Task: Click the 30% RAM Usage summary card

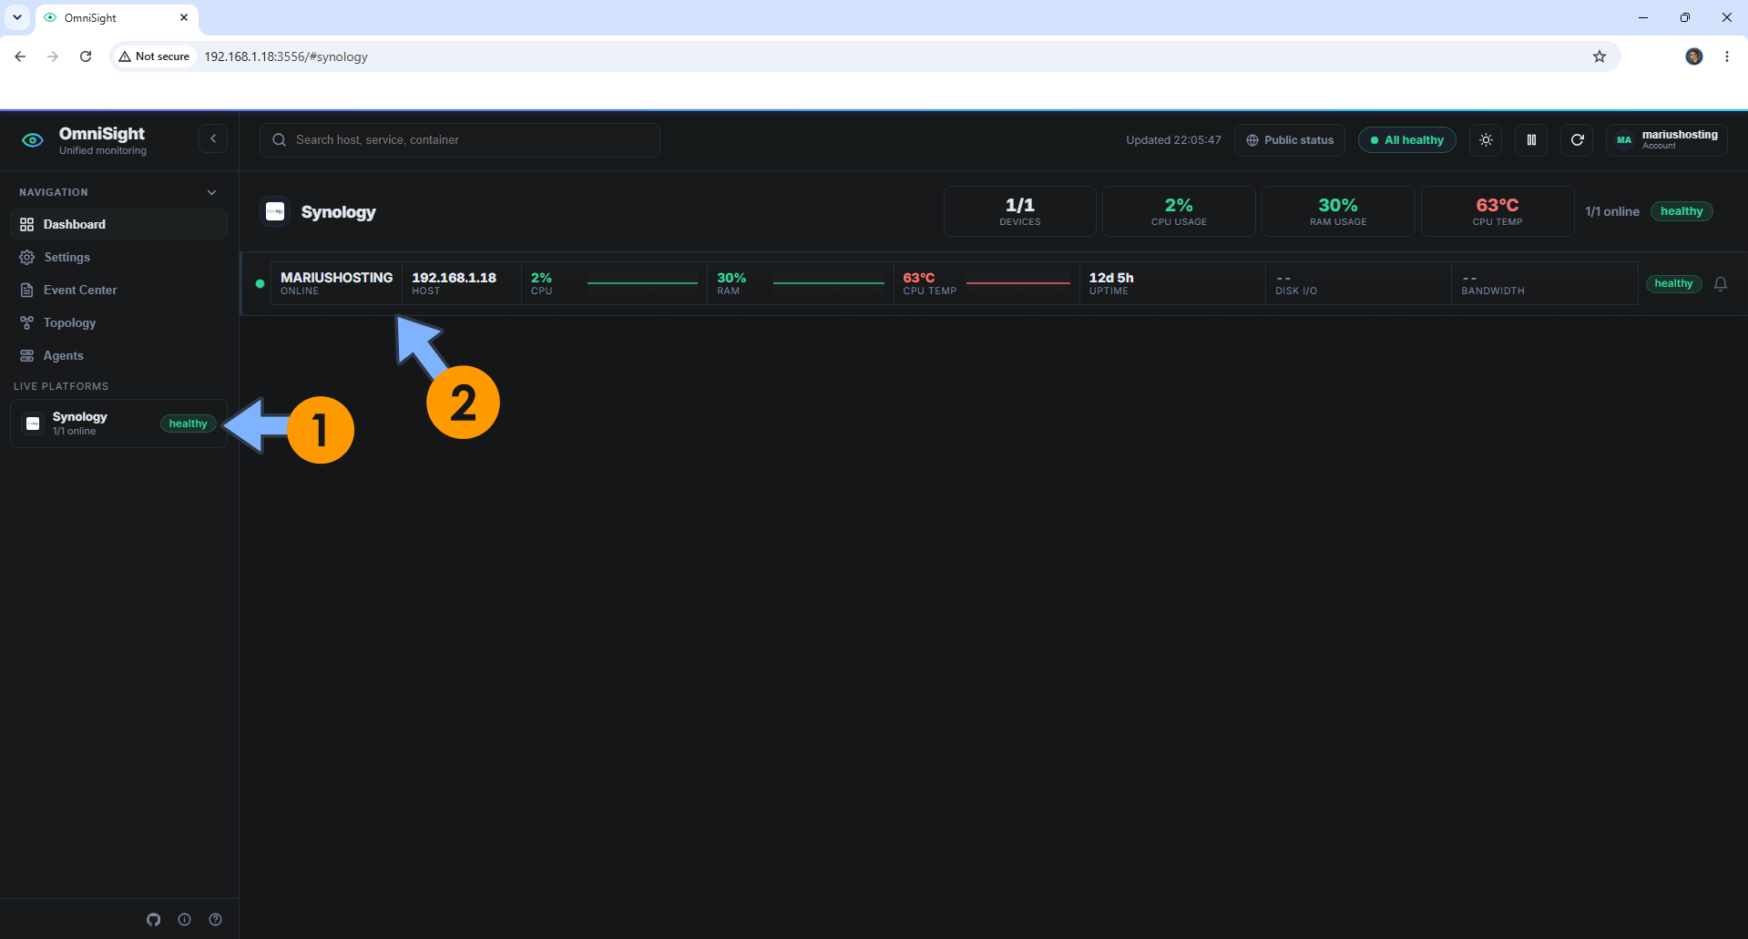Action: tap(1338, 211)
